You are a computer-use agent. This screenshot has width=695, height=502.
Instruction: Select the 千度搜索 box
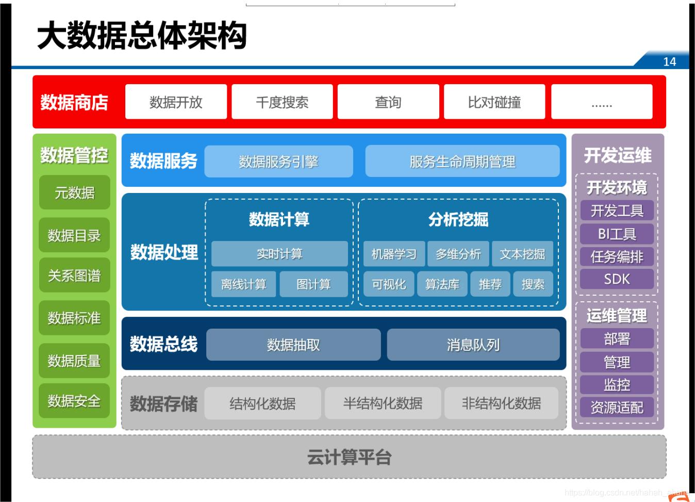282,102
